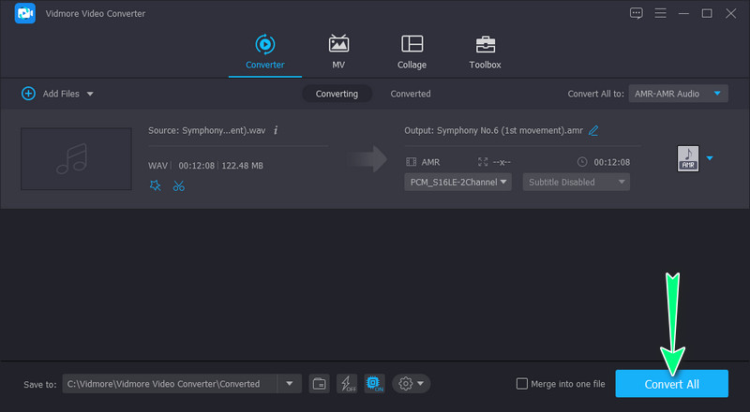Select the music file thumbnail
Screen dimensions: 750x412
coord(76,158)
